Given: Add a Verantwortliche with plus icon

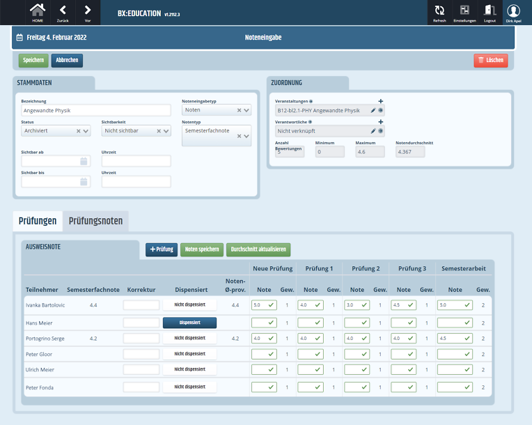Looking at the screenshot, I should (381, 122).
